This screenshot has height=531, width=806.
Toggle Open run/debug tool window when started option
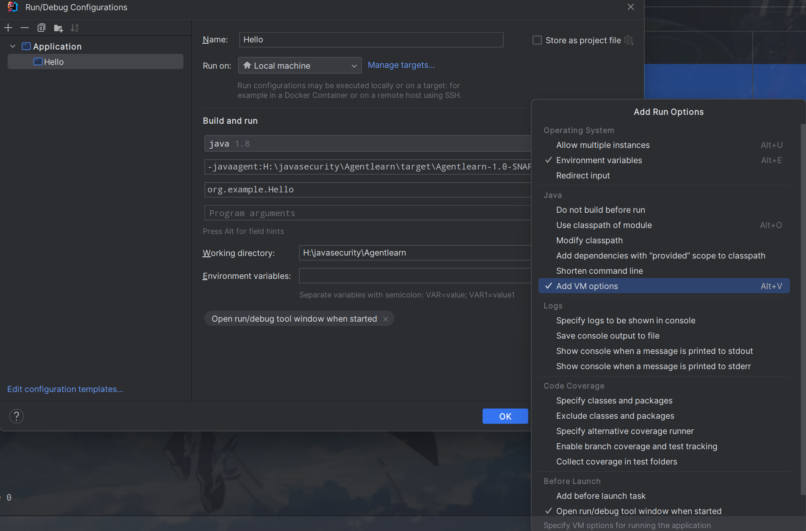click(664, 511)
